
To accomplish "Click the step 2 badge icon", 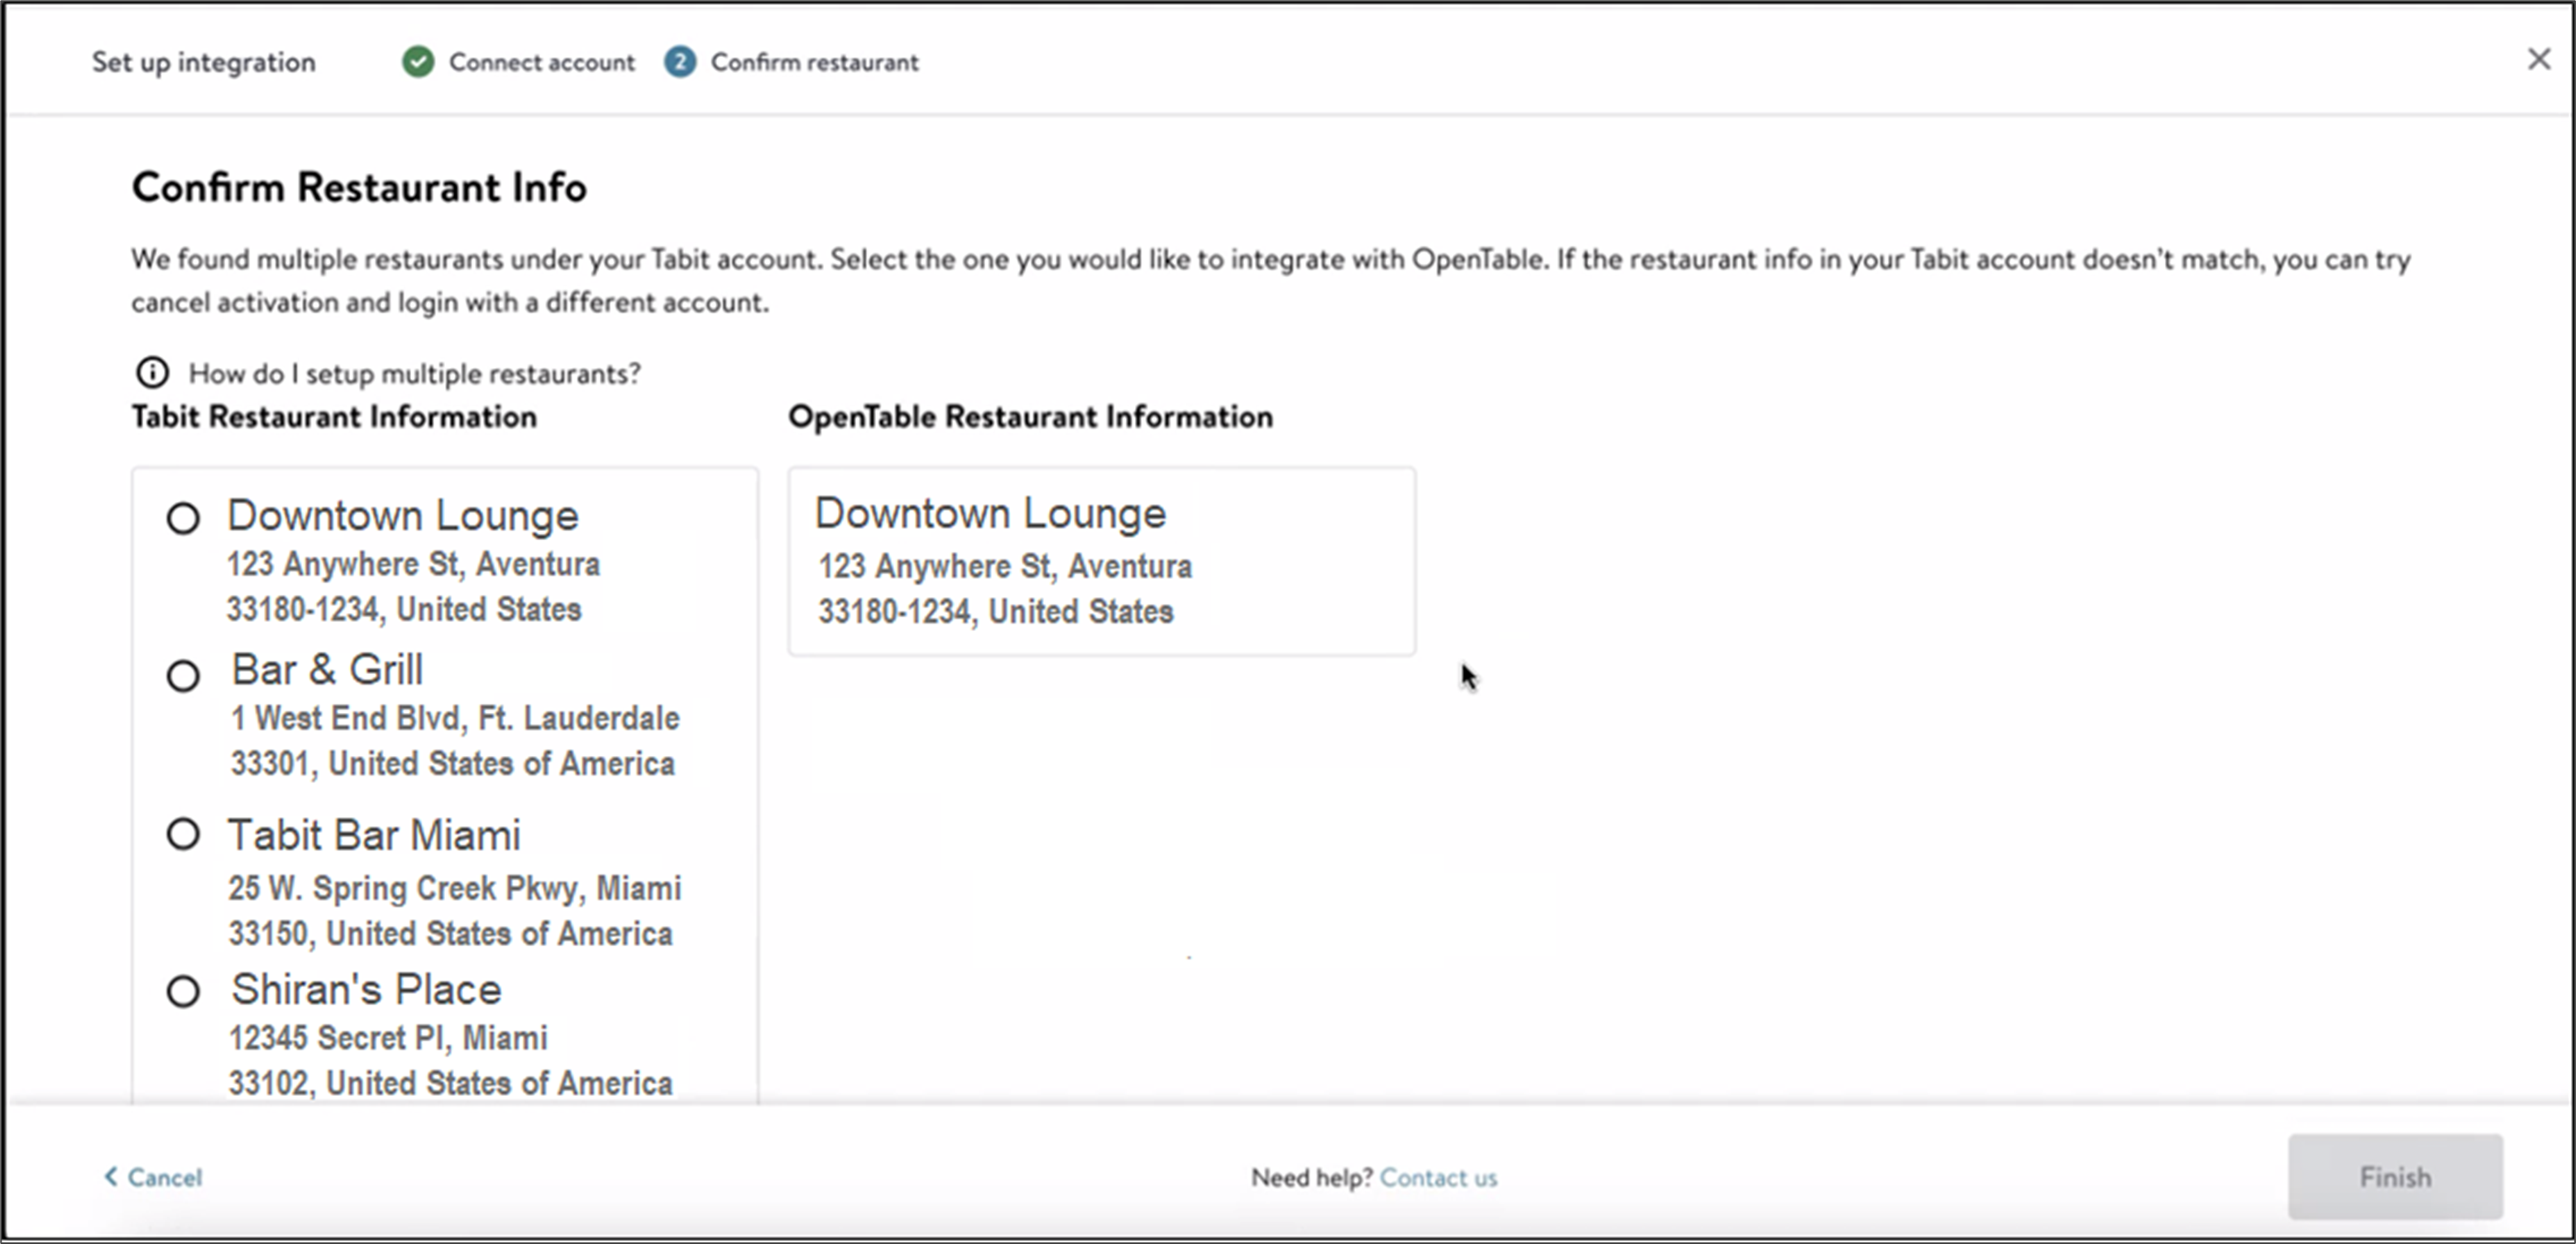I will [679, 62].
